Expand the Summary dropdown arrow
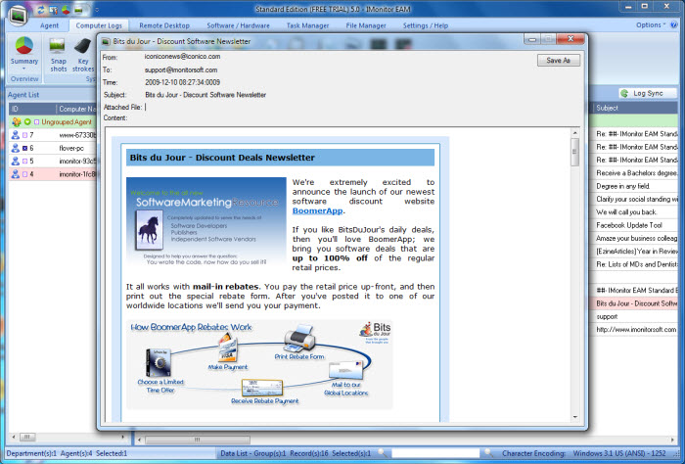The image size is (685, 464). pyautogui.click(x=24, y=69)
